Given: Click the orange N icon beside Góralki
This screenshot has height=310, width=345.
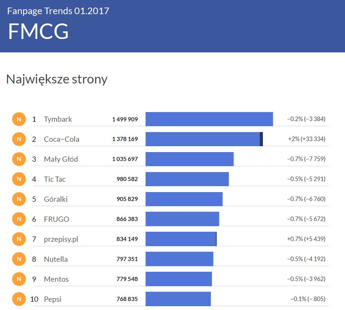Looking at the screenshot, I should 19,199.
